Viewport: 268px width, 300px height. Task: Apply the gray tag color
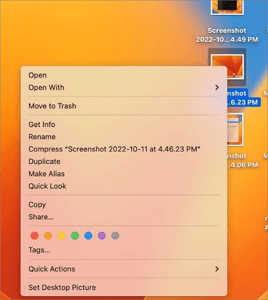(x=115, y=236)
